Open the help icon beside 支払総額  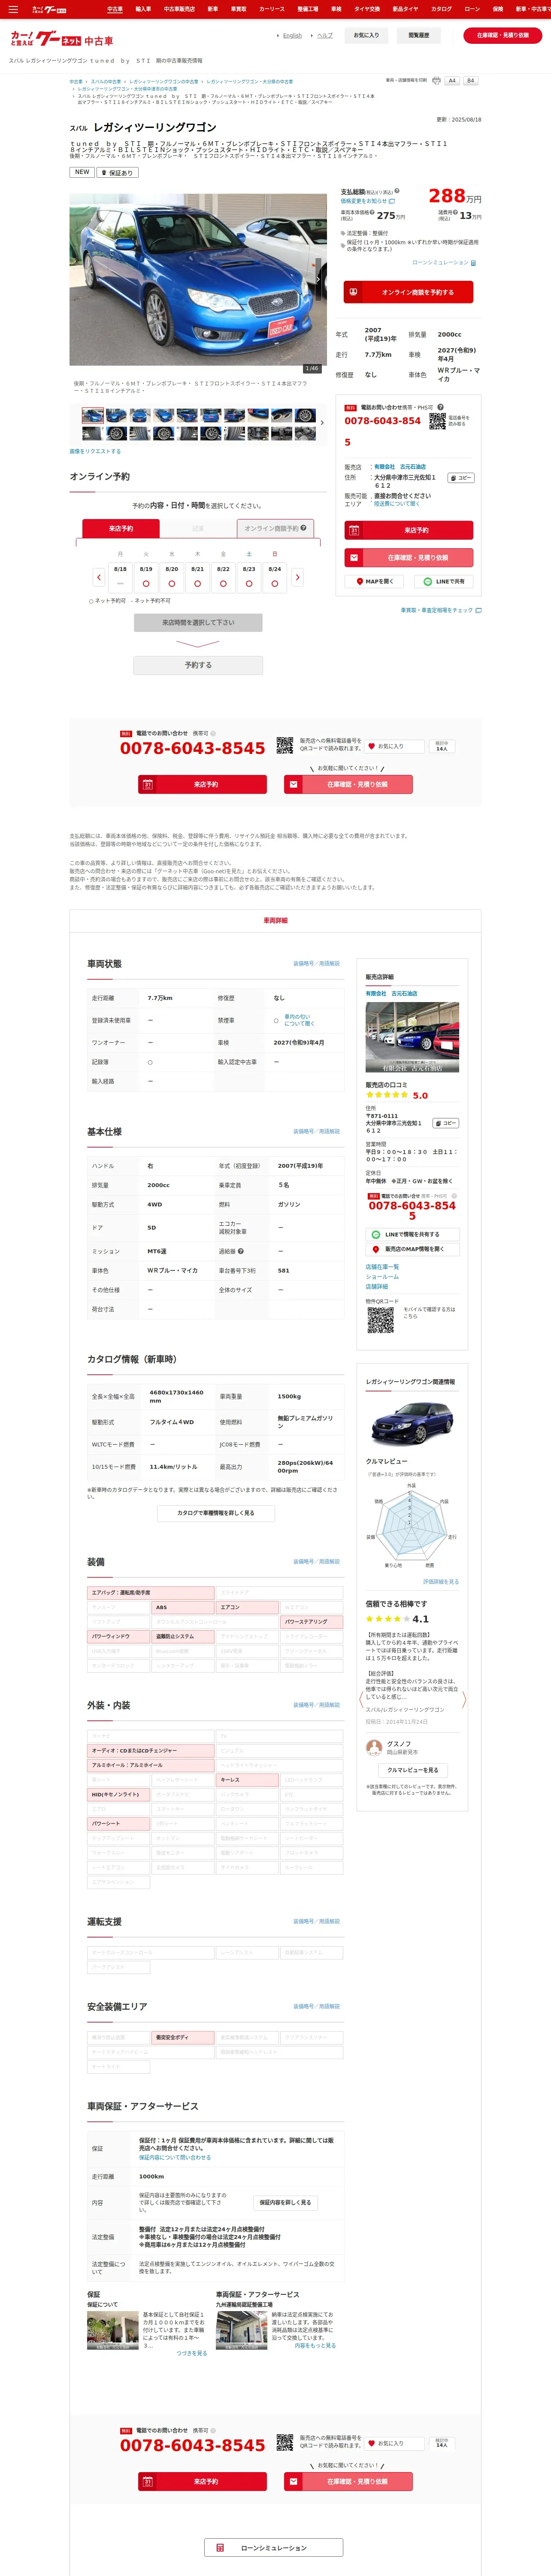(397, 190)
